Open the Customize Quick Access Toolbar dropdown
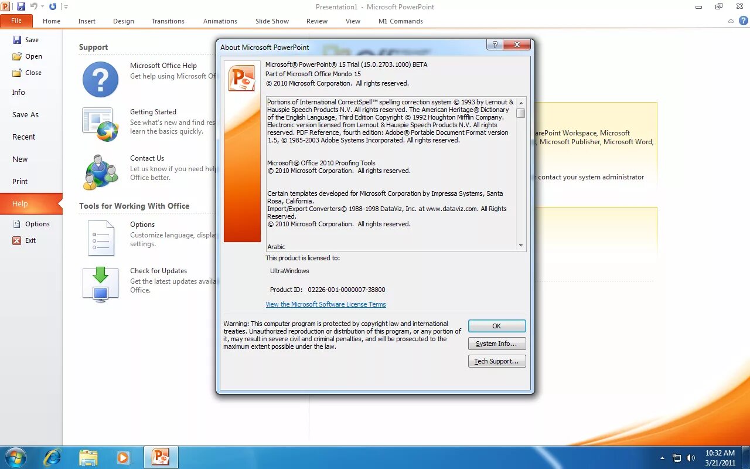Screen dimensions: 750x469 66,7
